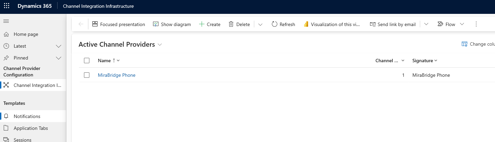The image size is (495, 142).
Task: Open the Active Channel Providers view selector
Action: (x=120, y=44)
